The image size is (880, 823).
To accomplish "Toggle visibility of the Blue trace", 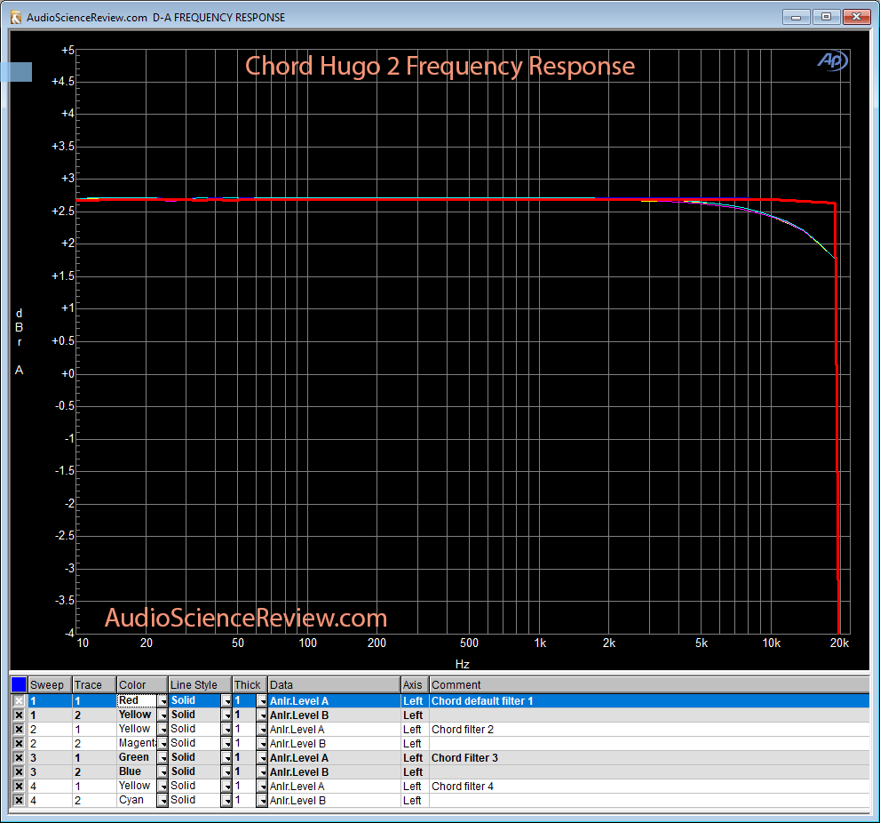I will pos(19,771).
